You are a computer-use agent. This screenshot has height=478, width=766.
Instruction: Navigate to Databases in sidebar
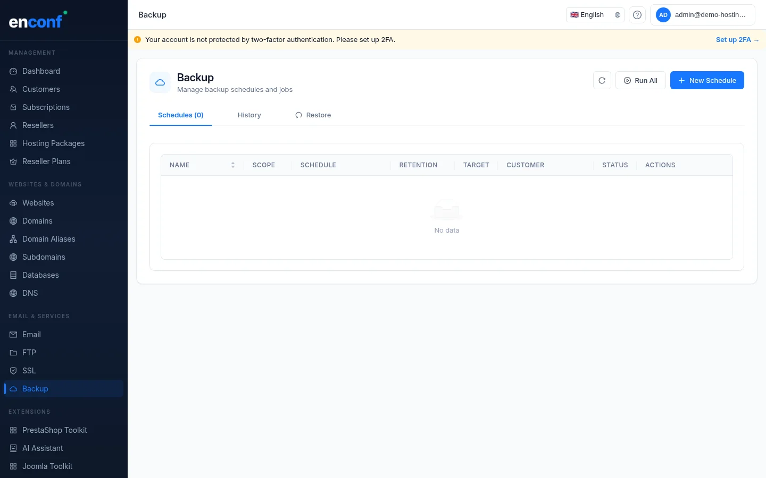[40, 275]
